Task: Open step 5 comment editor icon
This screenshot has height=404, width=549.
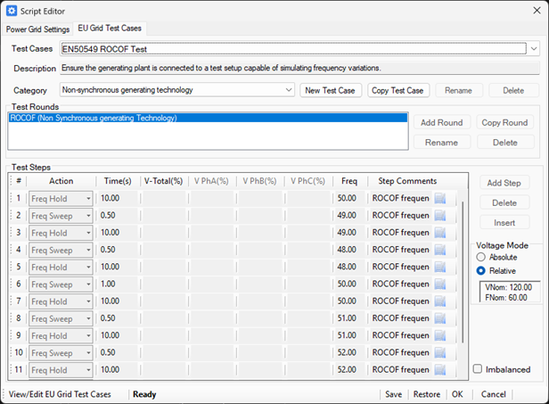Action: 439,267
